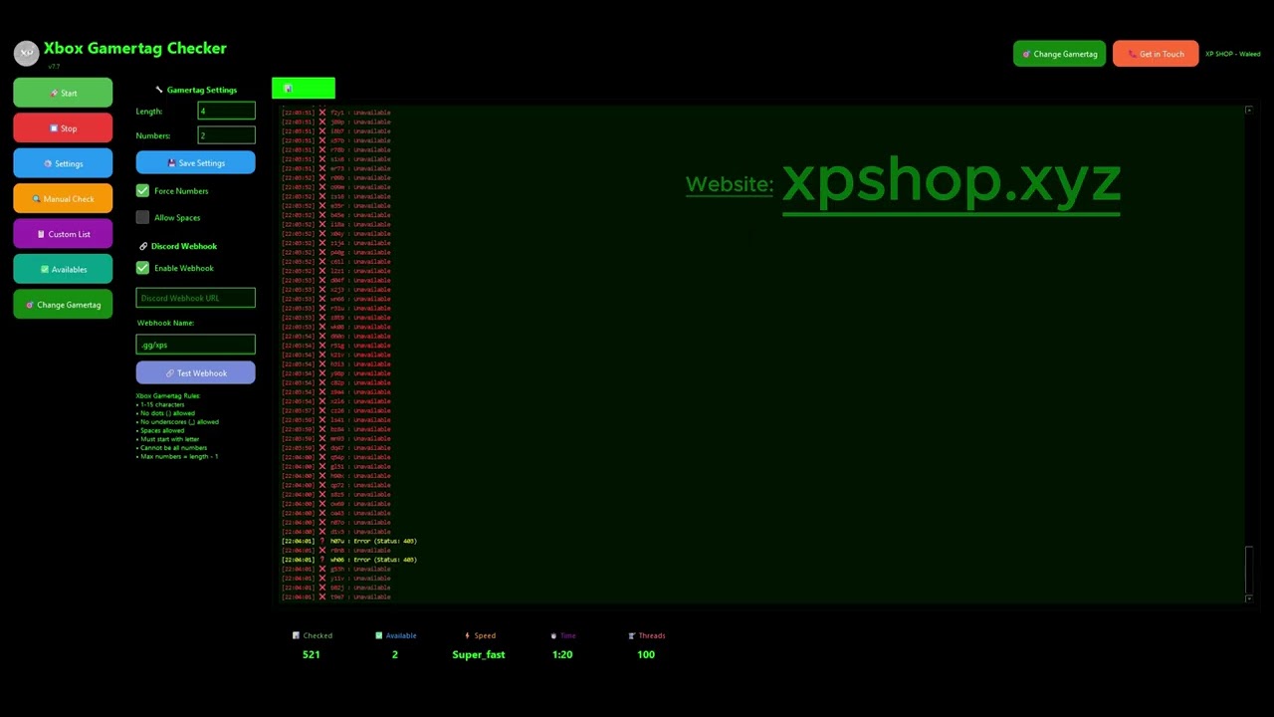Select the h07u Error (Status: 403) log line

[x=349, y=541]
